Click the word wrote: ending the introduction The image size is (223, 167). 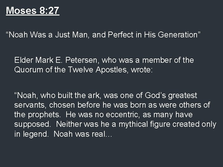coord(142,70)
